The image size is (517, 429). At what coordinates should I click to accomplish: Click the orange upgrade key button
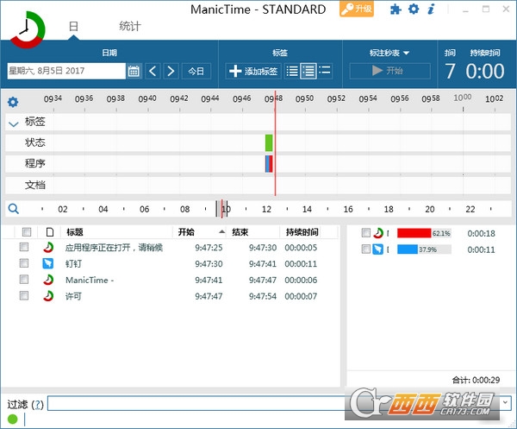357,9
